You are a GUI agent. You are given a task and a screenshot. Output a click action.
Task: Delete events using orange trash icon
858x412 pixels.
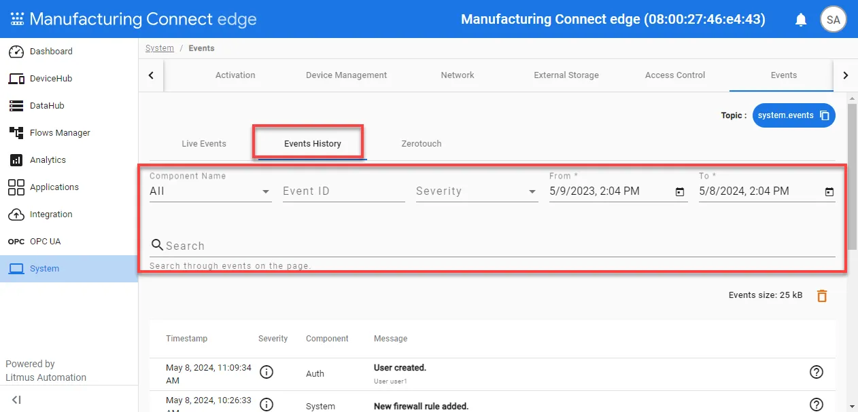pyautogui.click(x=822, y=295)
